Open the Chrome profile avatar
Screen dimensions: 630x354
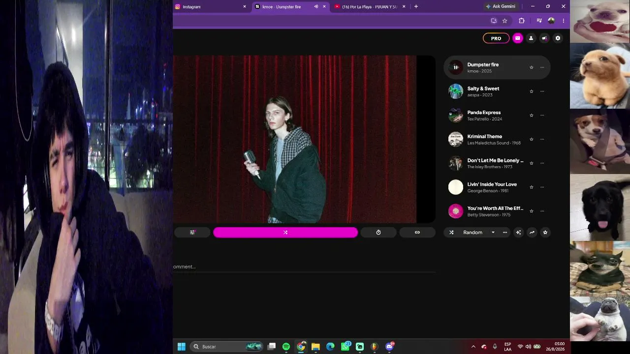coord(551,21)
